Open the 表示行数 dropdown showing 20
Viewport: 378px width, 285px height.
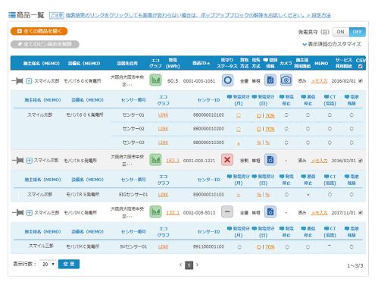pyautogui.click(x=48, y=264)
